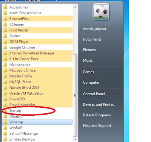This screenshot has width=151, height=142.
Task: Click the BrowserPlus folder icon
Action: 5,19
